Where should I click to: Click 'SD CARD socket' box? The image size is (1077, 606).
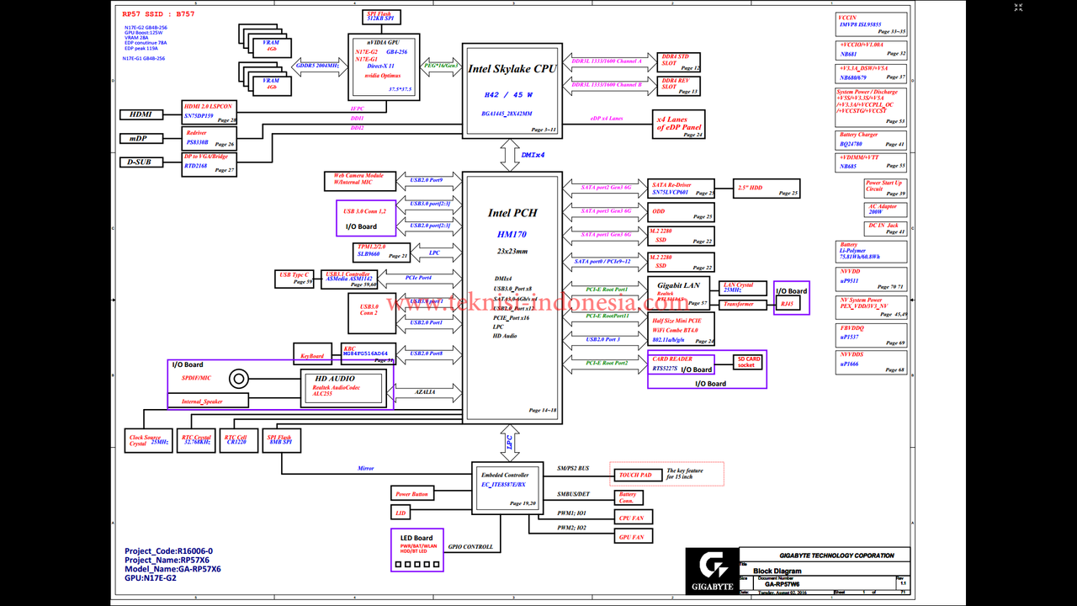click(x=749, y=362)
